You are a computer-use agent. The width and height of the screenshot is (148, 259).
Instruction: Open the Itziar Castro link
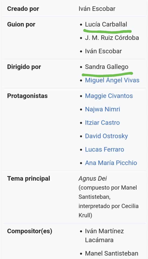pyautogui.click(x=102, y=123)
